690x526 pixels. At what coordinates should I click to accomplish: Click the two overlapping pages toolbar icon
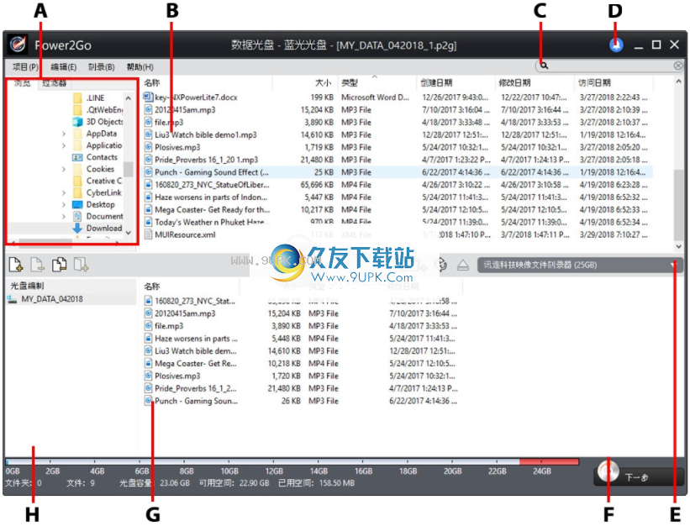click(59, 265)
